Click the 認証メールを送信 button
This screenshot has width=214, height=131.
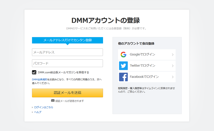click(x=67, y=93)
